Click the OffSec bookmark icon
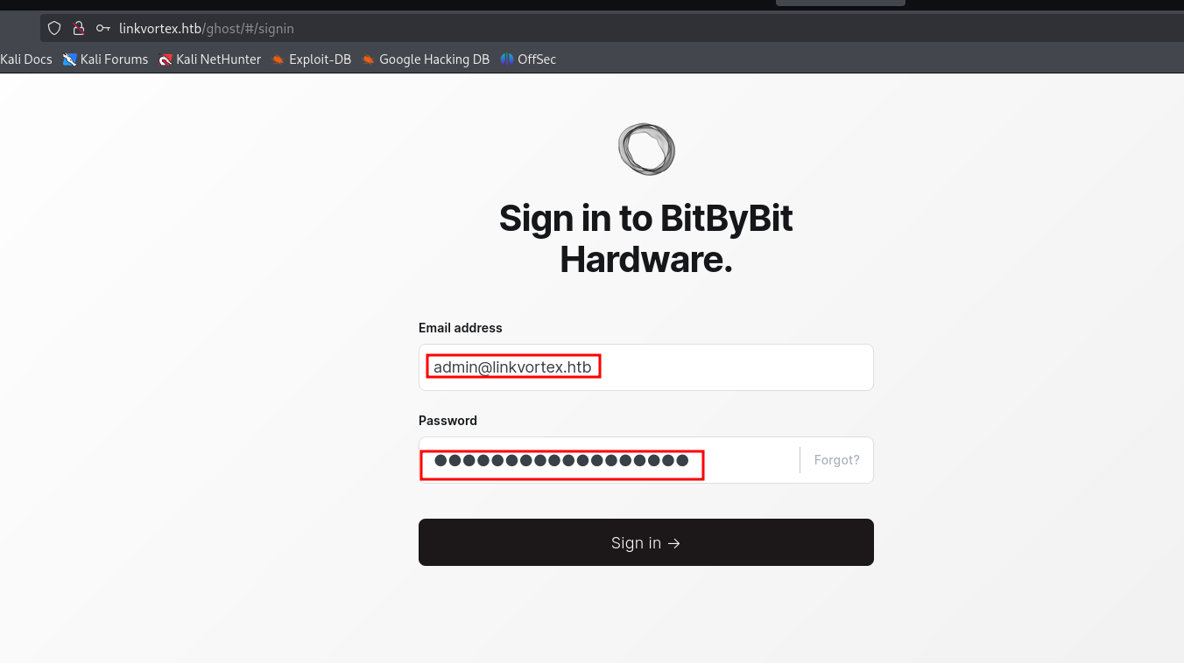 506,59
